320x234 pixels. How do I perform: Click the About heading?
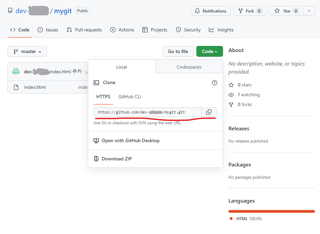[x=236, y=50]
